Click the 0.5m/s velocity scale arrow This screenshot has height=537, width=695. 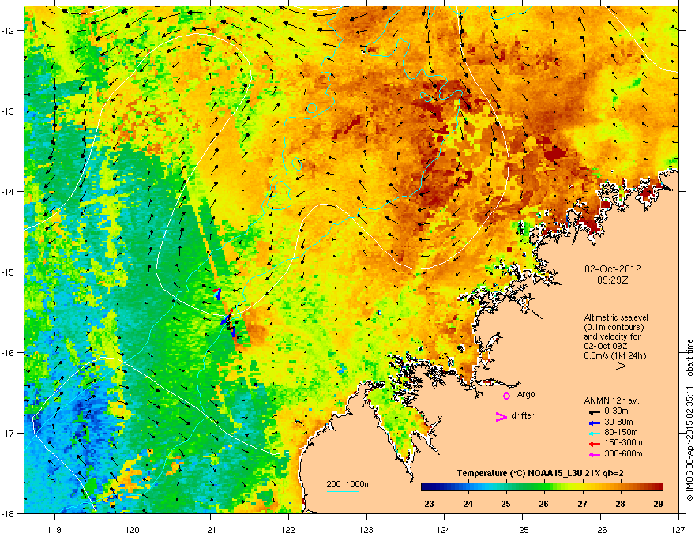pos(610,366)
